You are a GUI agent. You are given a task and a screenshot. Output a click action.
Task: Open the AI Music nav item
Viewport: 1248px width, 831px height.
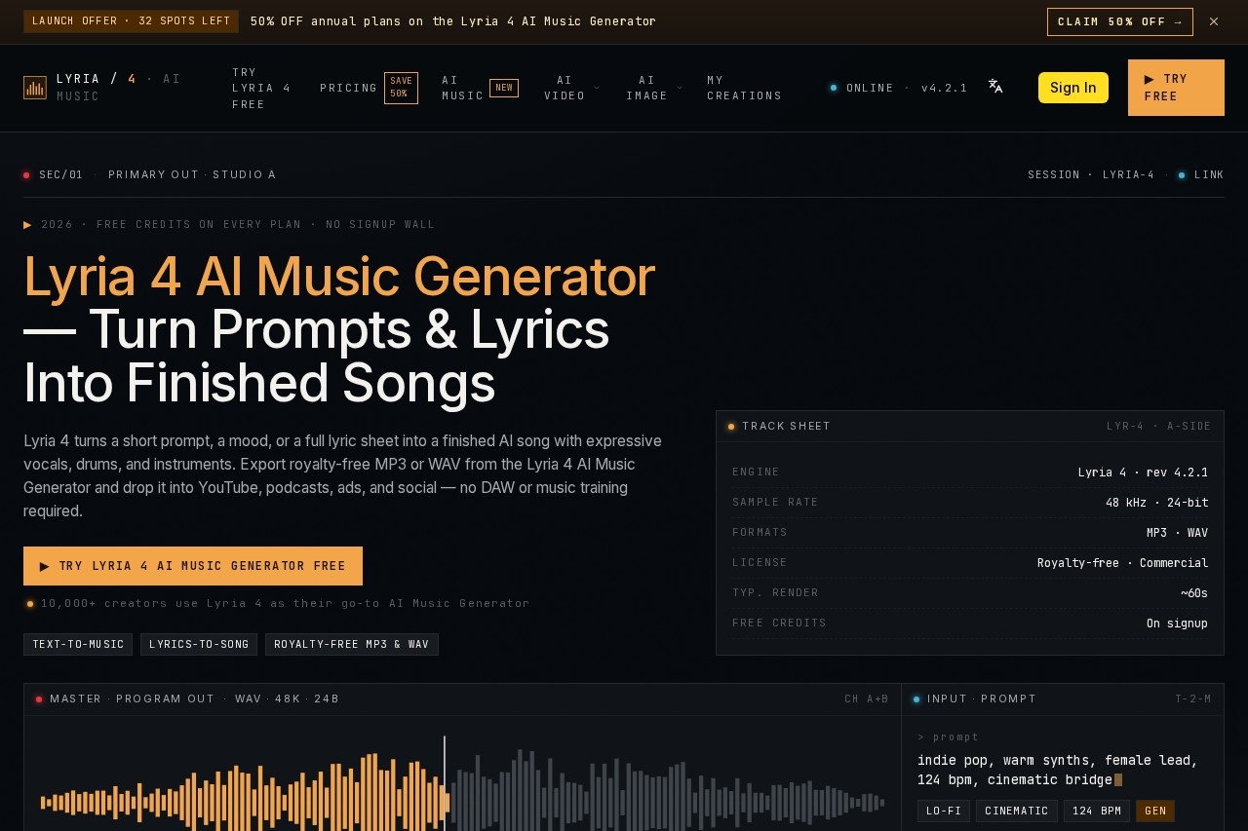(462, 88)
